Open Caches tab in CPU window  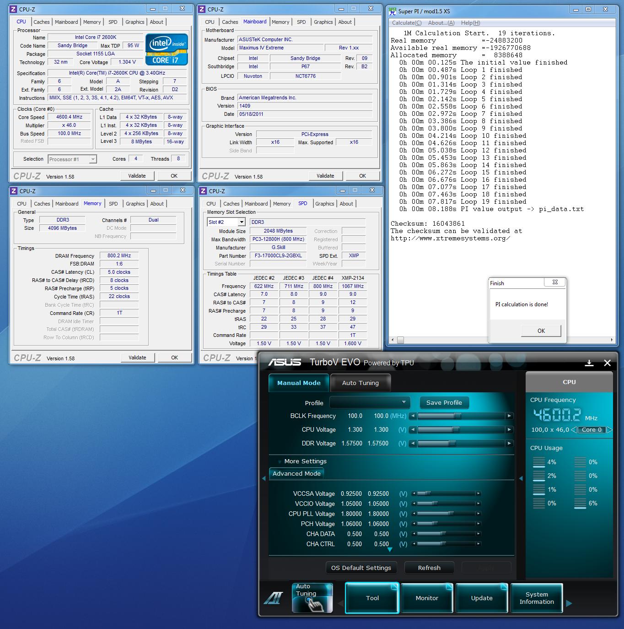[42, 22]
